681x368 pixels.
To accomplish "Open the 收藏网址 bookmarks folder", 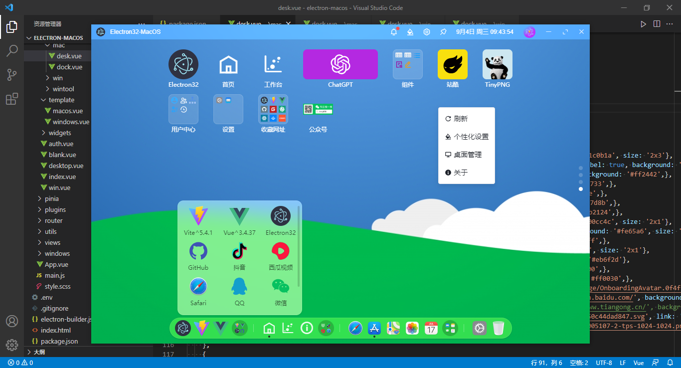I will click(x=273, y=109).
